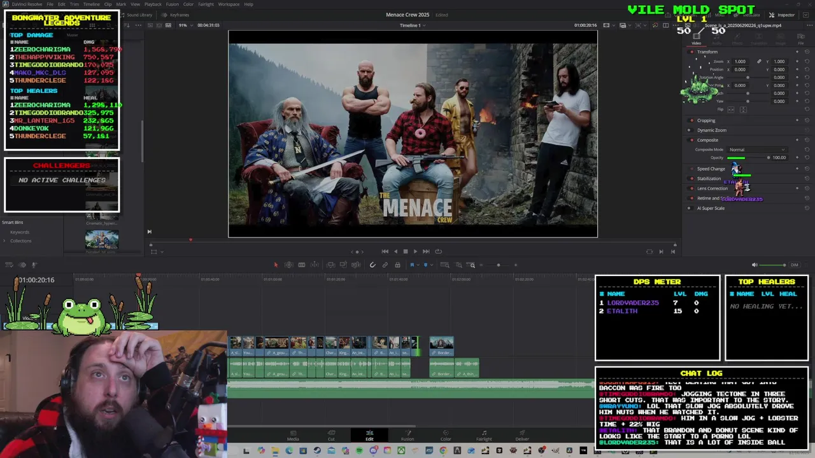Toggle the Dynamic Zoom enable switch
815x458 pixels.
click(691, 130)
